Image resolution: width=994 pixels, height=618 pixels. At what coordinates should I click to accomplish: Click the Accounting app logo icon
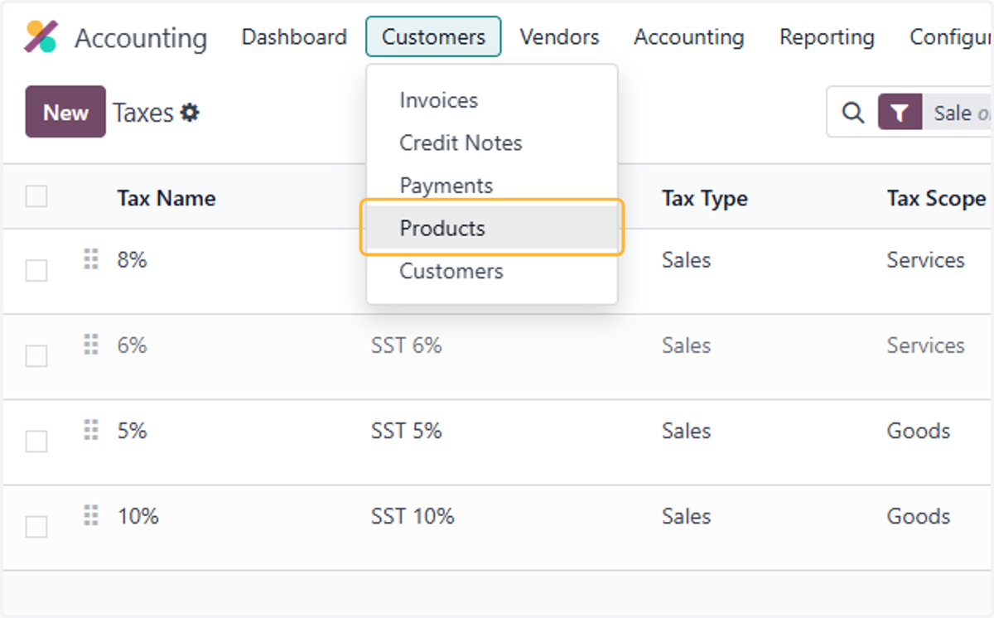click(x=41, y=37)
